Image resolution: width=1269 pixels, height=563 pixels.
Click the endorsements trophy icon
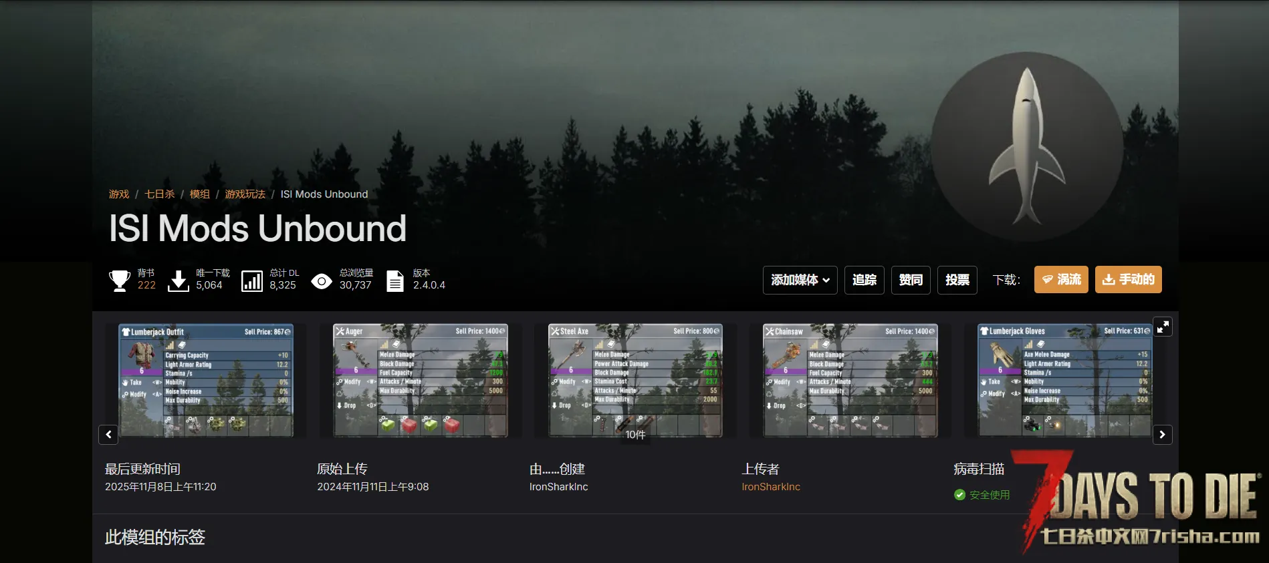coord(120,280)
